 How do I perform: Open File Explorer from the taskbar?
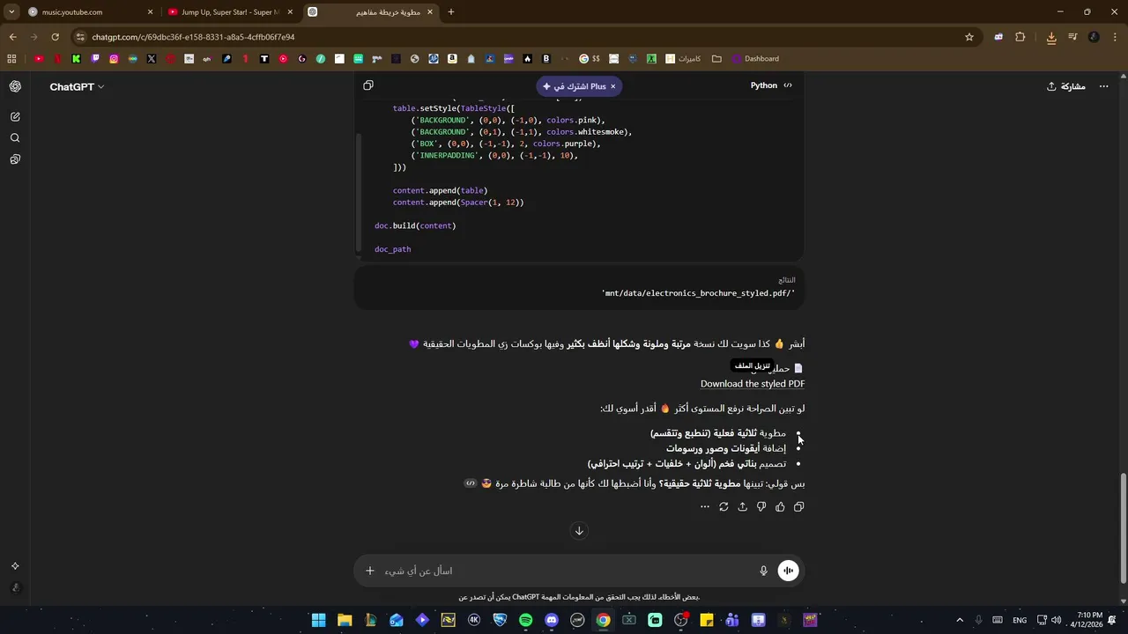pos(345,620)
